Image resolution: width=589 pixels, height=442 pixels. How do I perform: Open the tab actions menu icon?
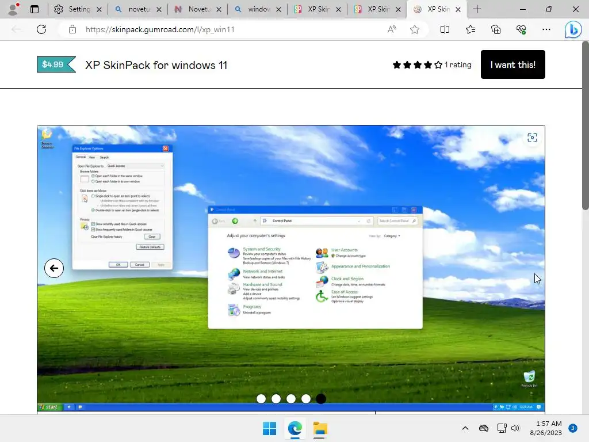point(35,9)
